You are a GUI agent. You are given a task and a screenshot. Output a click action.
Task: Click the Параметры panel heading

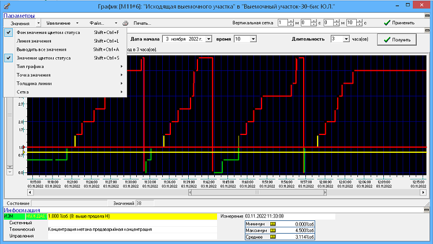coord(19,16)
